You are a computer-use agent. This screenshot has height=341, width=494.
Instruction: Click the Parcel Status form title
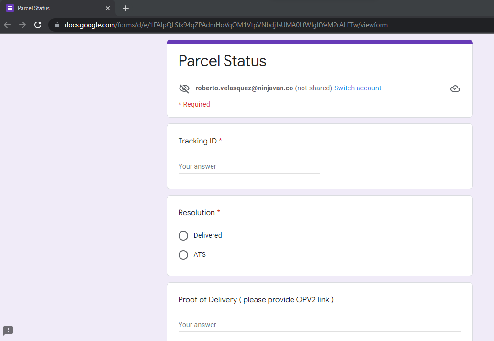coord(222,61)
